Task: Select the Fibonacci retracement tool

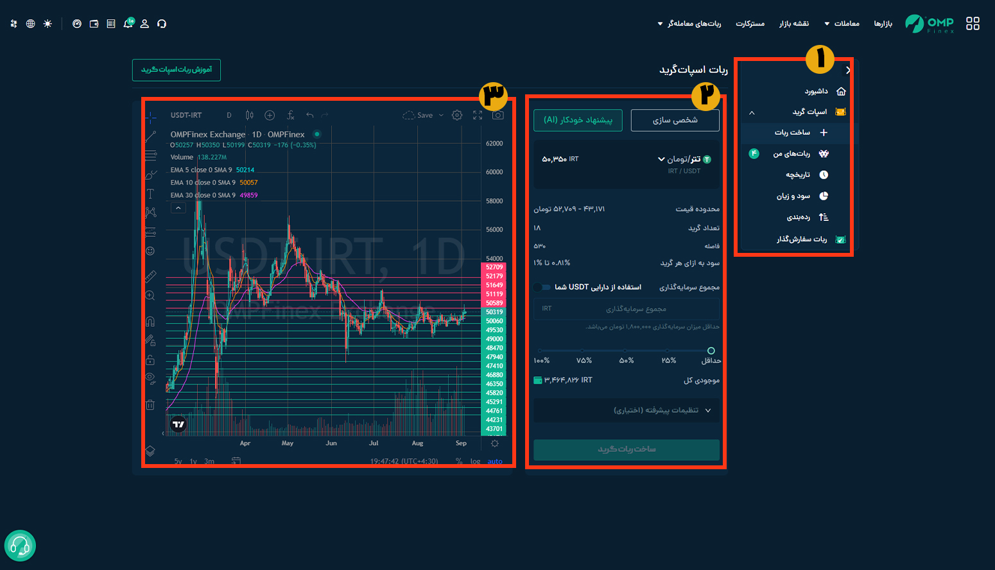Action: (150, 155)
